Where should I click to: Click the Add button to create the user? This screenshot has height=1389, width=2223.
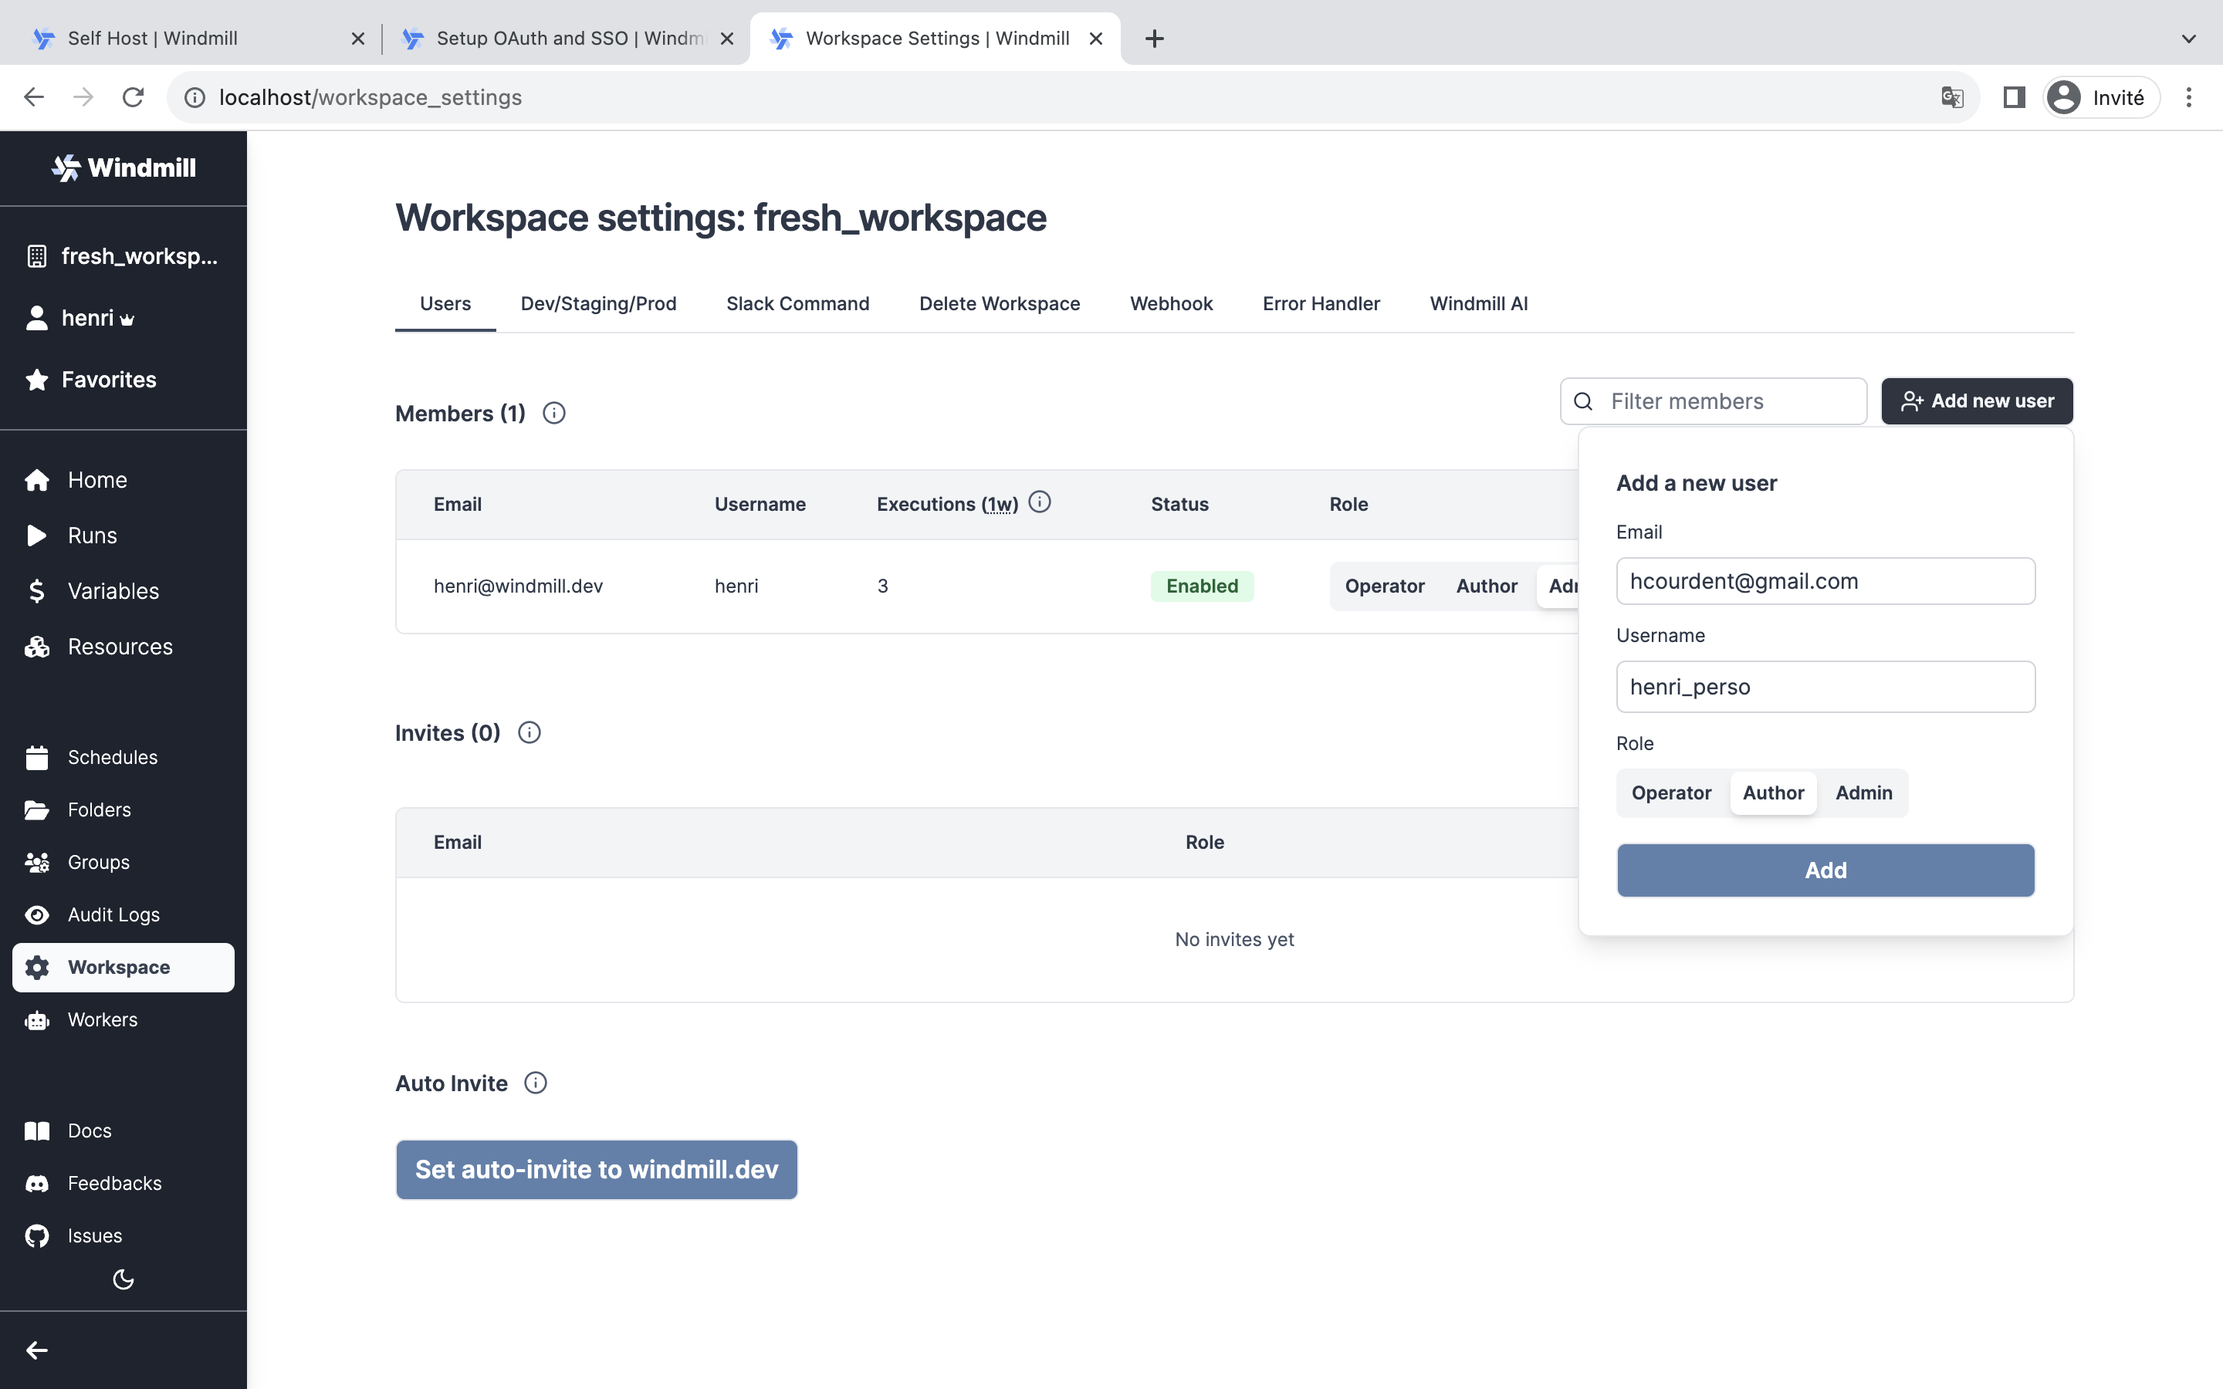(x=1825, y=870)
